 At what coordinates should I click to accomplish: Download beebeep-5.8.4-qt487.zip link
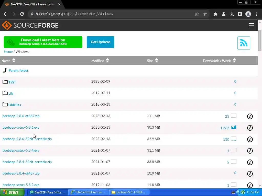pyautogui.click(x=21, y=174)
